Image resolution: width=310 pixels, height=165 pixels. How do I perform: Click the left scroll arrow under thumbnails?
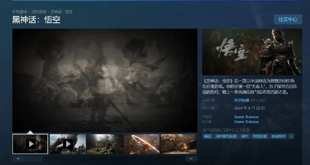click(x=18, y=159)
